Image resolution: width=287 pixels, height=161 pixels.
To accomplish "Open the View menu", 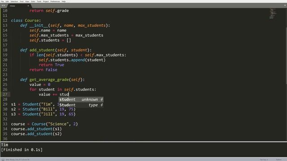I will click(x=27, y=1).
